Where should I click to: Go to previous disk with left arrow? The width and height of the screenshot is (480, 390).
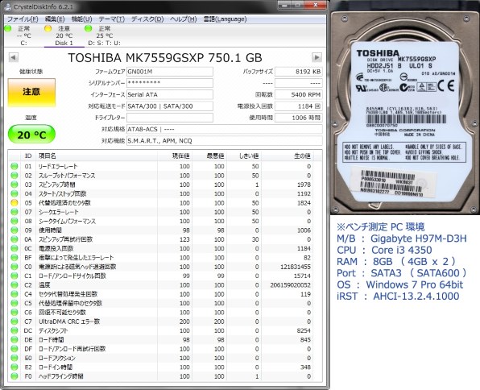(14, 57)
